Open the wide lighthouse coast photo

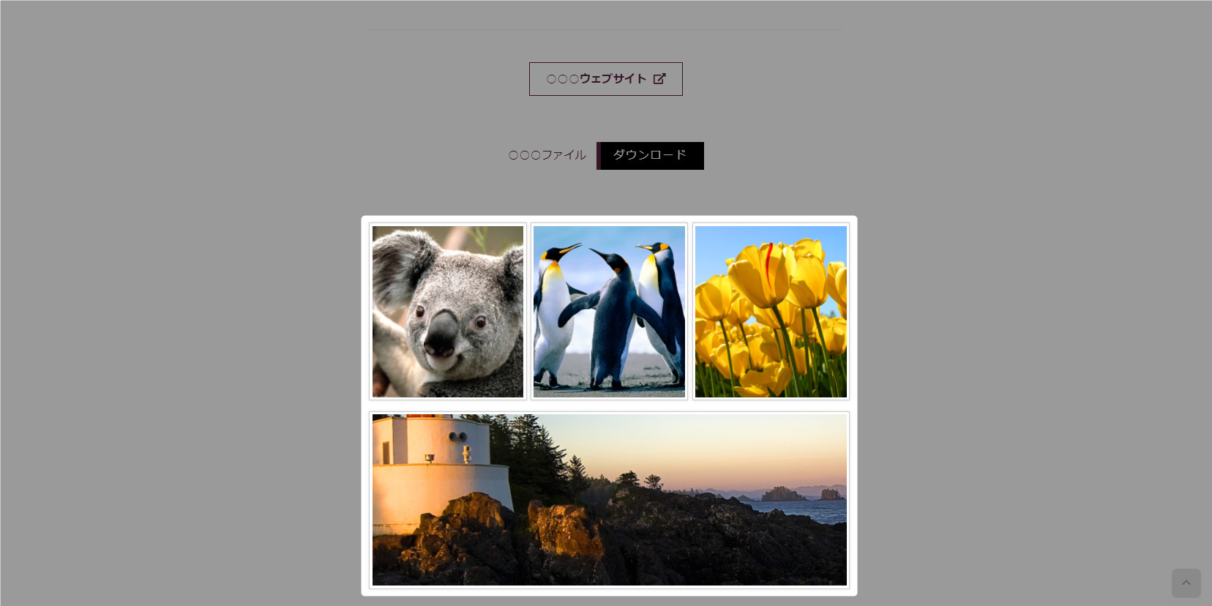610,500
